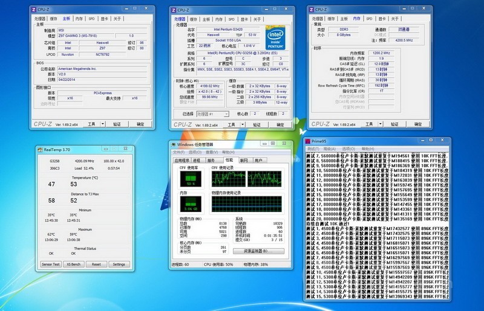The width and height of the screenshot is (484, 311).
Task: Expand the 工具 arrow in memory CPU-Z window
Action: (x=381, y=124)
